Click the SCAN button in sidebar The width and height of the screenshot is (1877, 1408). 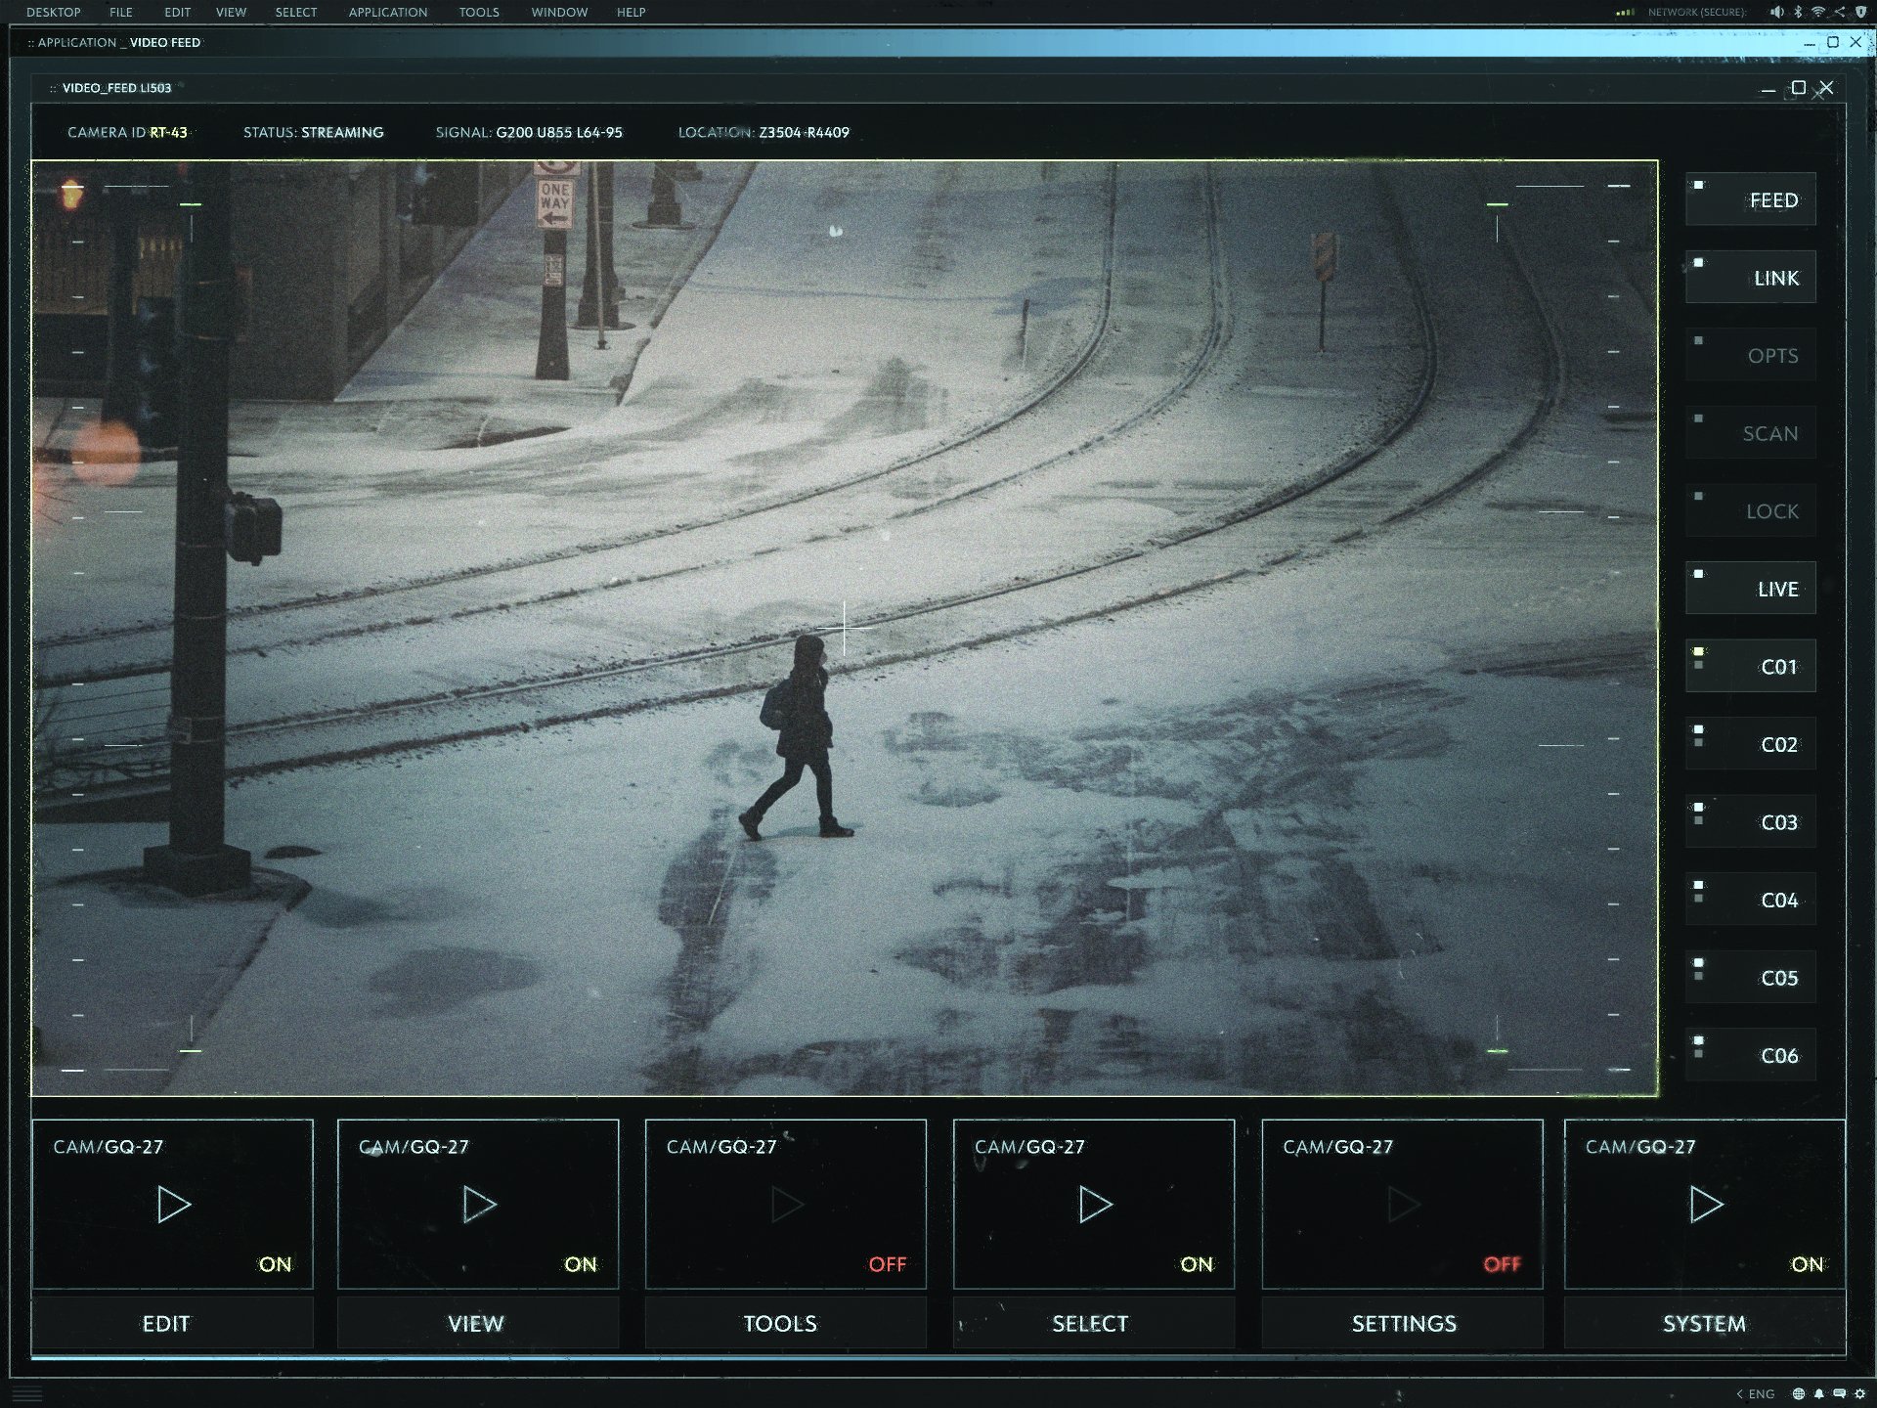tap(1751, 433)
